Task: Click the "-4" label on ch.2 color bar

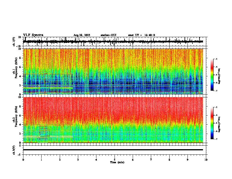Action: (x=216, y=115)
